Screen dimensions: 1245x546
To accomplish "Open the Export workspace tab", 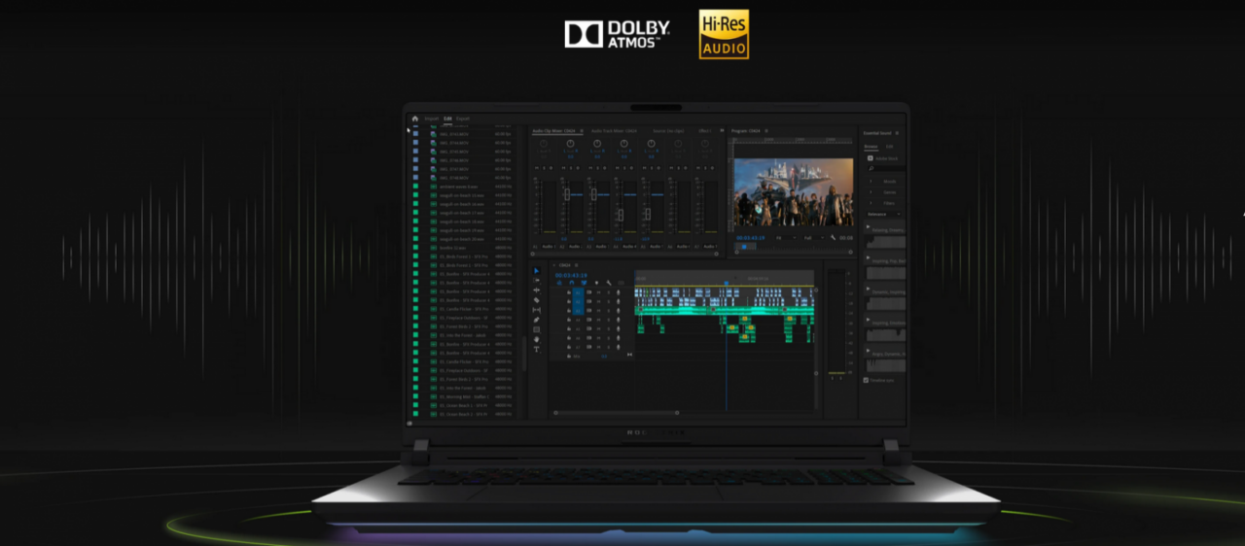I will [x=463, y=119].
